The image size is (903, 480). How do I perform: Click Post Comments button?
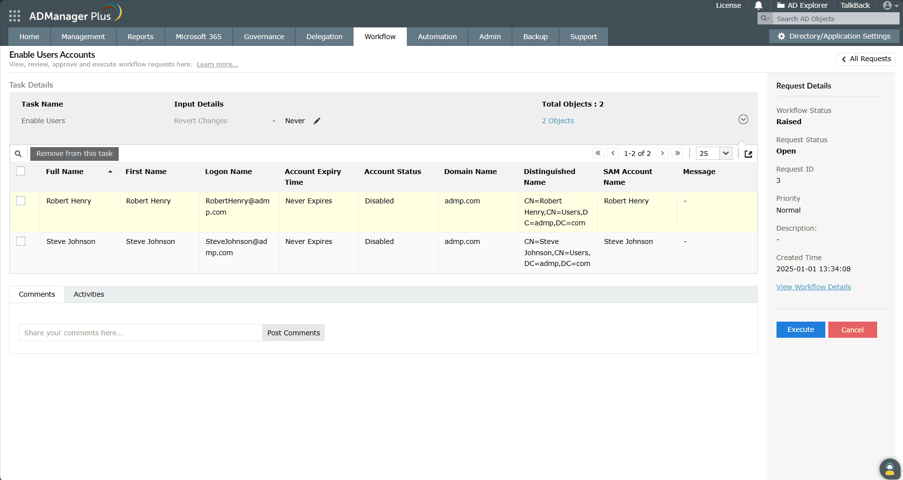coord(294,333)
